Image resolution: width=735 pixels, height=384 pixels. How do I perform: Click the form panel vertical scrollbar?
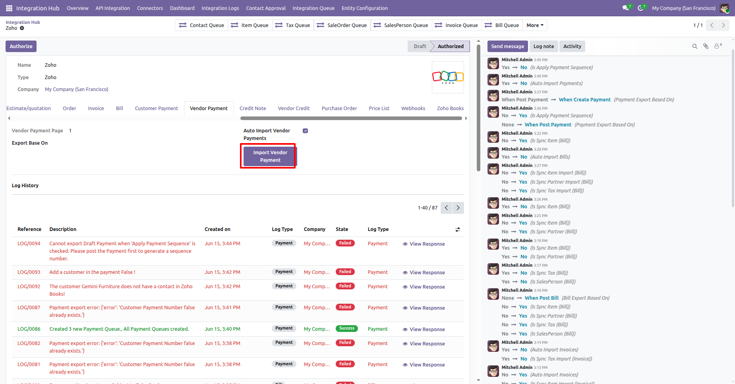pos(478,107)
